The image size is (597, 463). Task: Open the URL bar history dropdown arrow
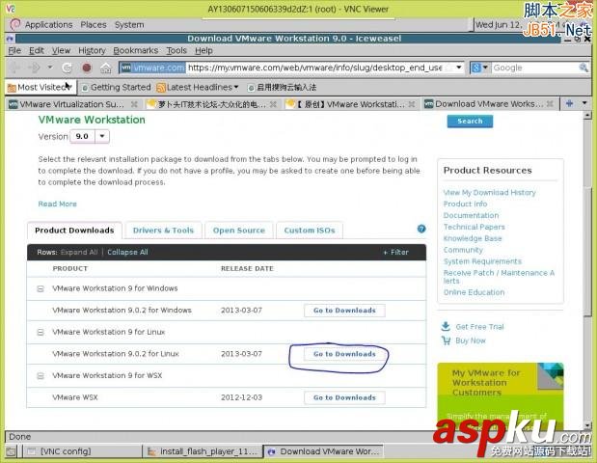pos(459,68)
